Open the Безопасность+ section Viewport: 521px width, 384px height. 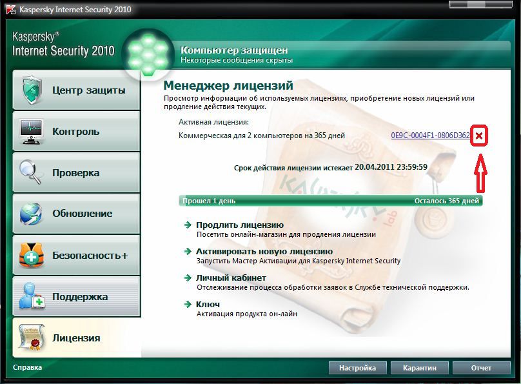tap(77, 255)
